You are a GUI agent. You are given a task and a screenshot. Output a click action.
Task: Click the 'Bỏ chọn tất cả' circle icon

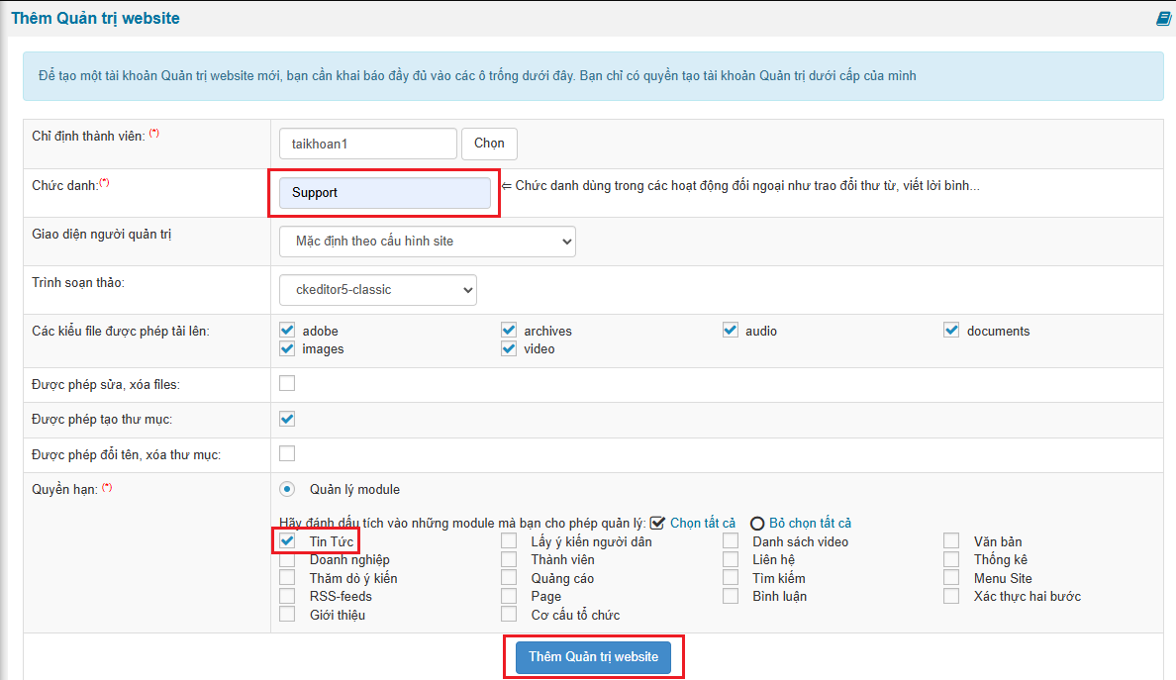click(x=757, y=524)
